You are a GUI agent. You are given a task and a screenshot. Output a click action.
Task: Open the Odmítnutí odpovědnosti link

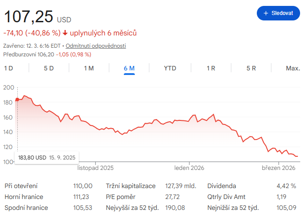point(96,46)
